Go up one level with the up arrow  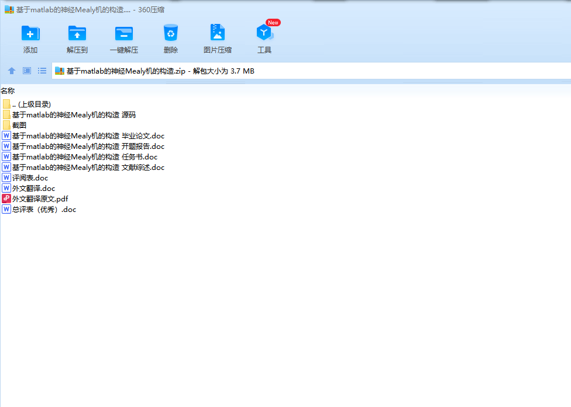[12, 71]
